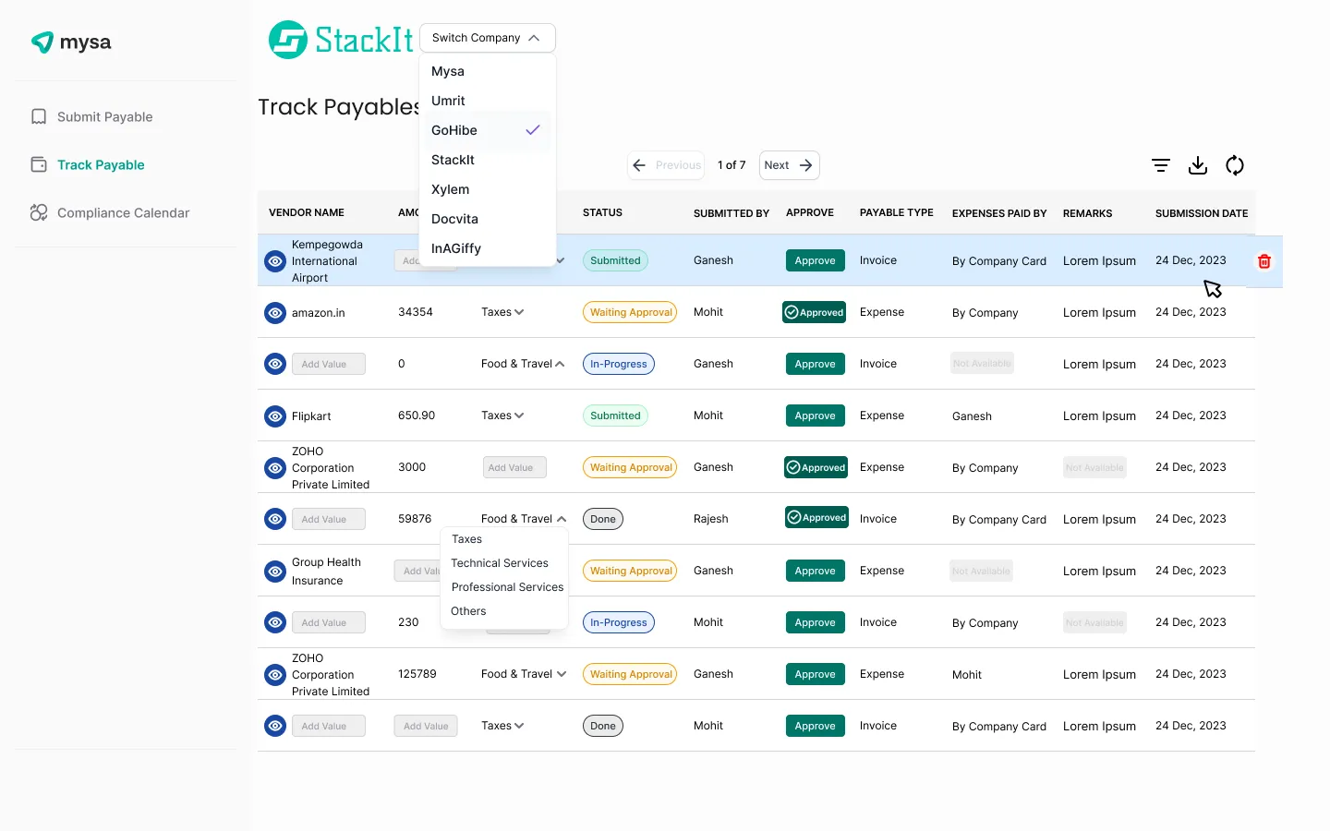Image resolution: width=1330 pixels, height=831 pixels.
Task: Toggle eye icon in the bottom table row
Action: point(275,726)
